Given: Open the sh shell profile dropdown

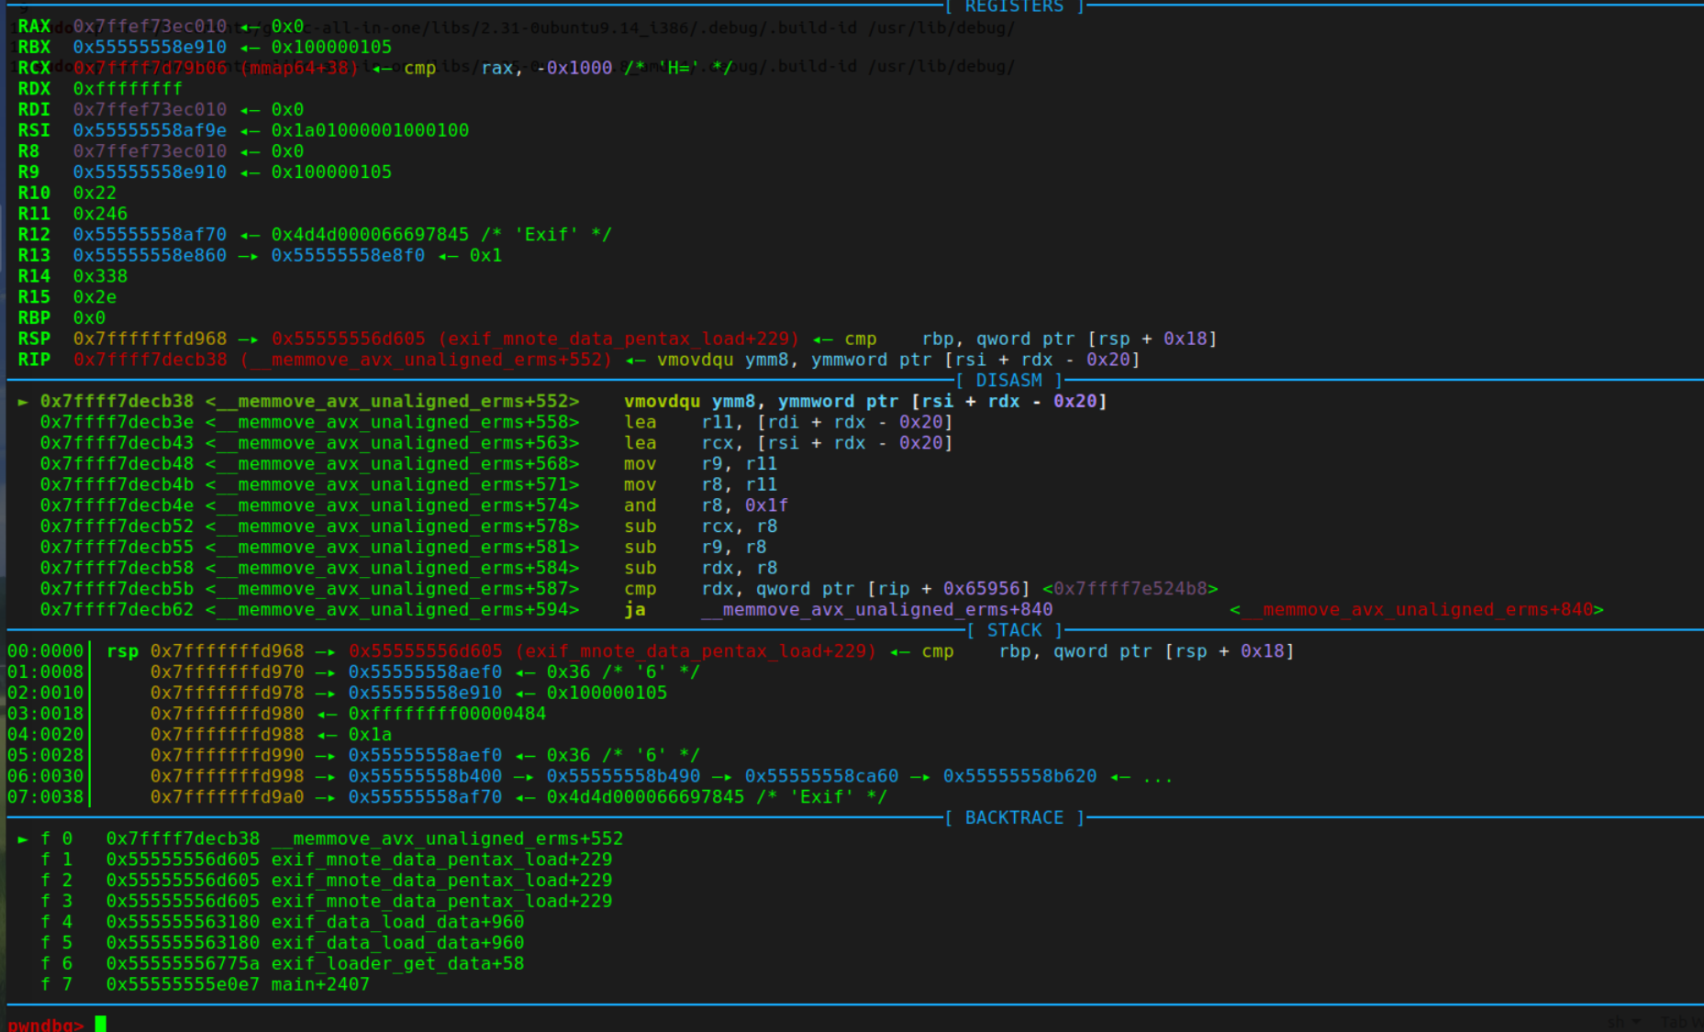Looking at the screenshot, I should point(1620,1021).
